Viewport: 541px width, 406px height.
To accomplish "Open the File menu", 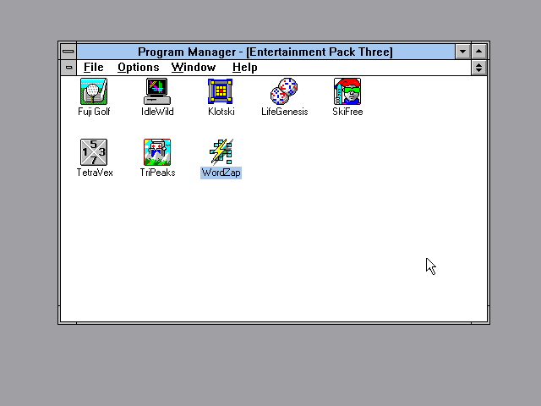I will point(94,68).
